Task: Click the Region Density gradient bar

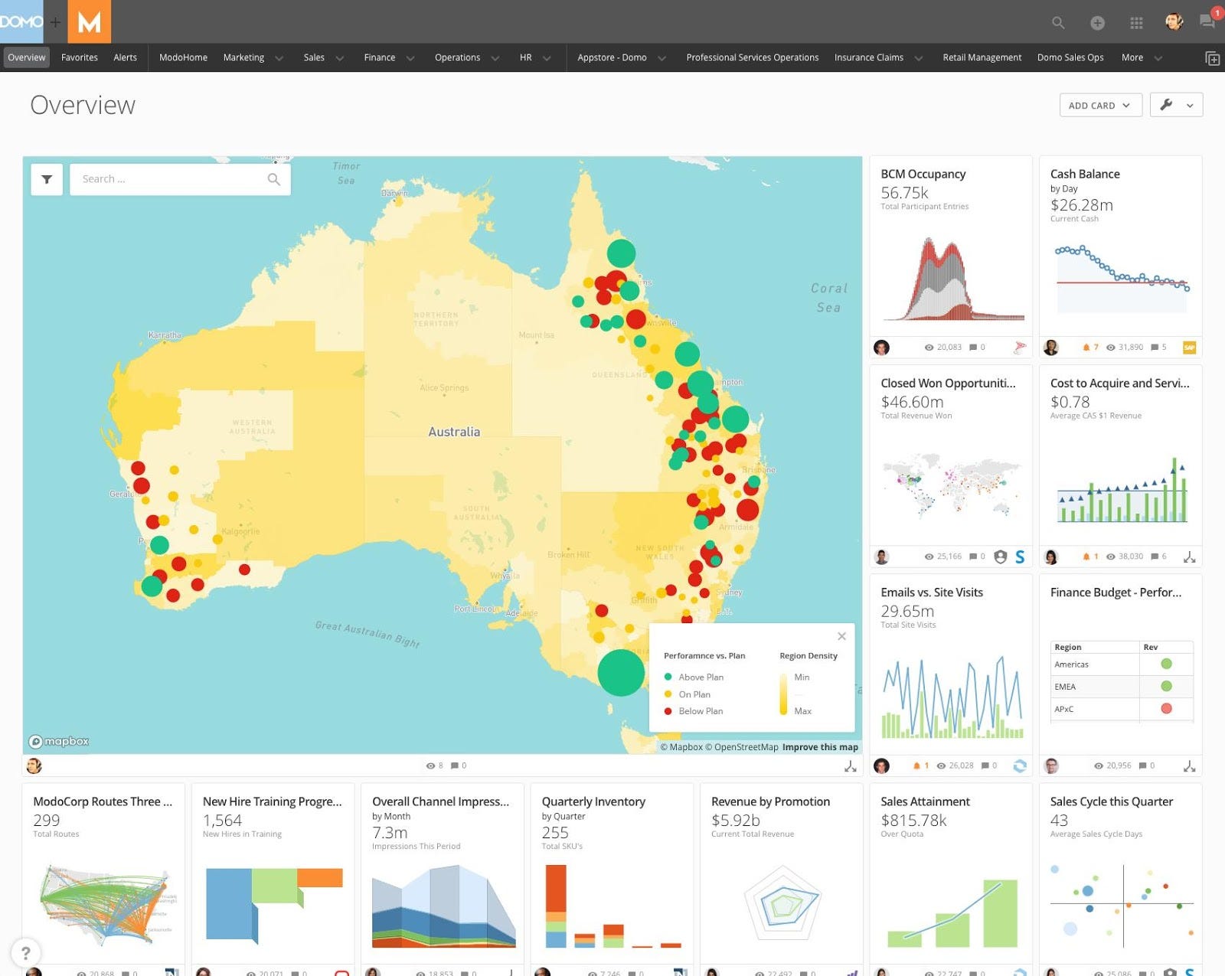Action: pos(783,694)
